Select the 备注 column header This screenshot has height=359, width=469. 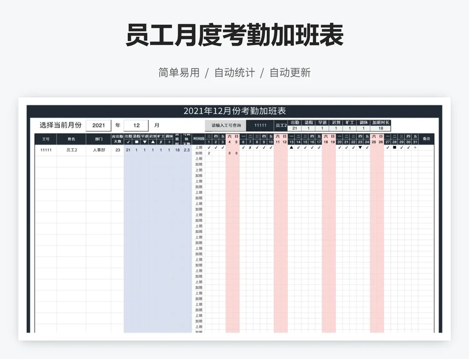pyautogui.click(x=426, y=139)
